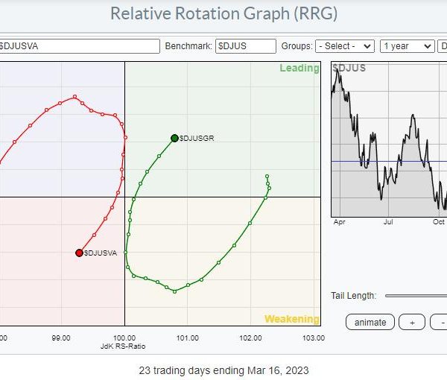The image size is (447, 380).
Task: Click the Groups: label
Action: click(297, 46)
